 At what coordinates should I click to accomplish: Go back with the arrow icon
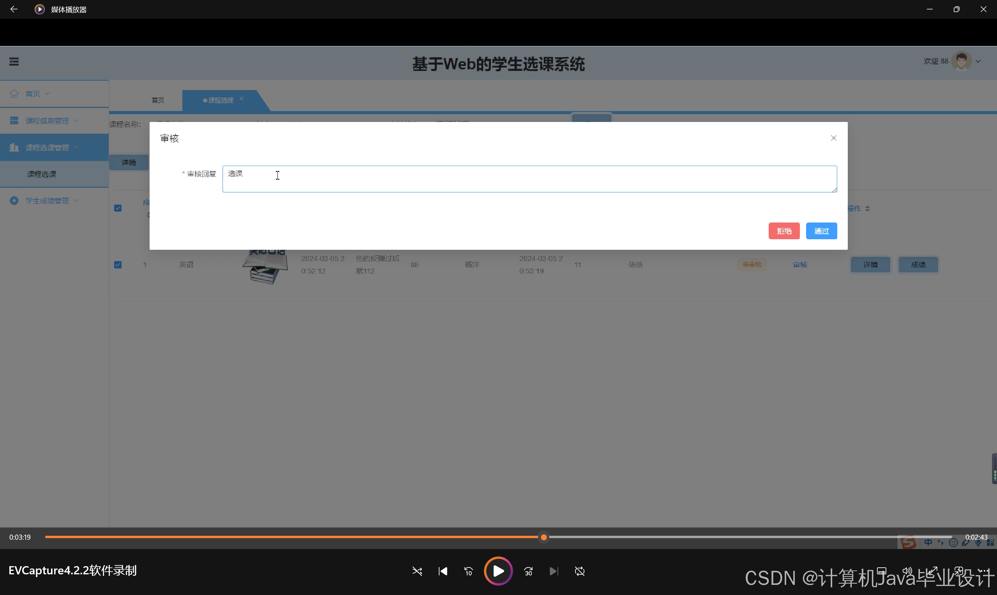(x=14, y=9)
